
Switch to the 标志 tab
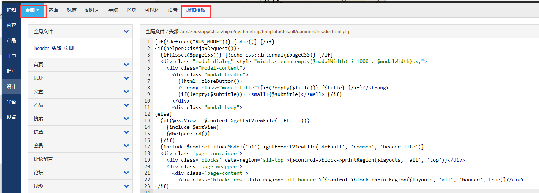pos(72,10)
